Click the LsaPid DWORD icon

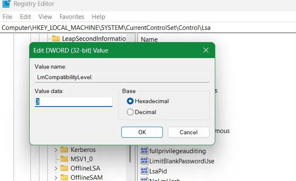[x=144, y=171]
